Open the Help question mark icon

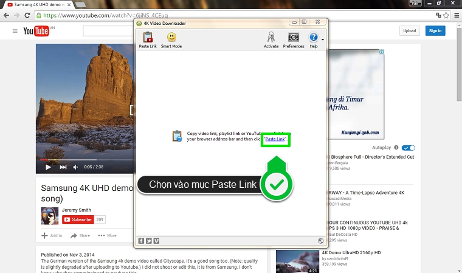pyautogui.click(x=313, y=38)
